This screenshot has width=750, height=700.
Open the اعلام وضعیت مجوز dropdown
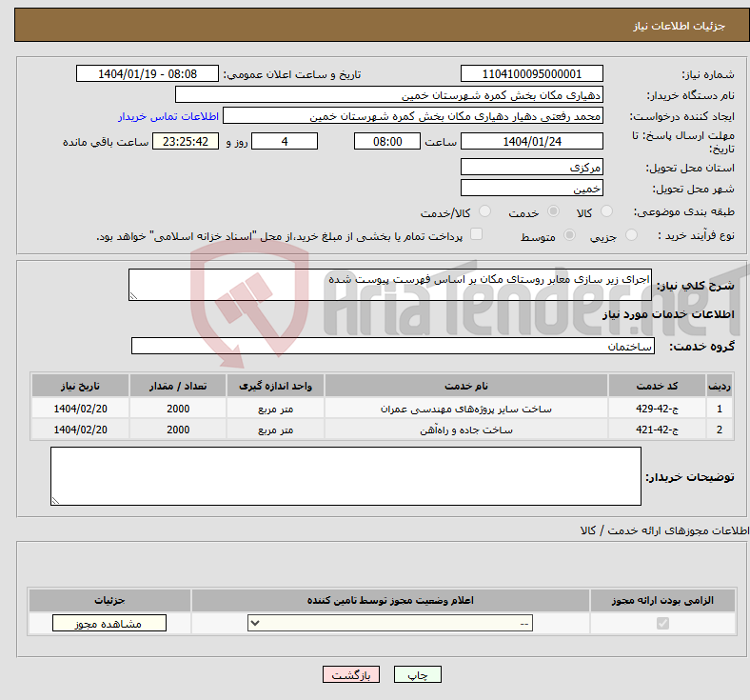pos(390,624)
